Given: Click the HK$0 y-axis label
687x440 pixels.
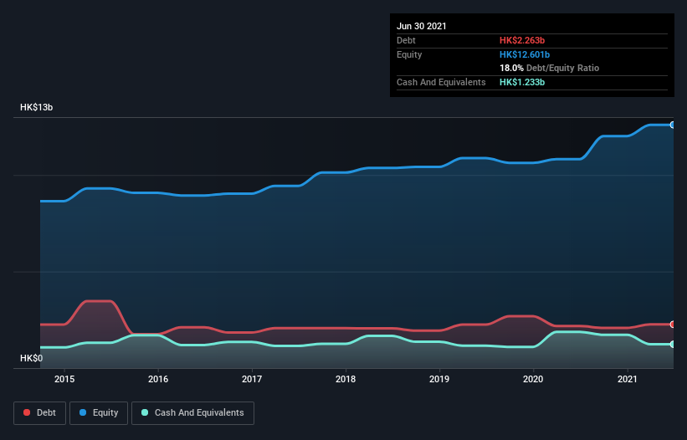Looking at the screenshot, I should point(31,358).
